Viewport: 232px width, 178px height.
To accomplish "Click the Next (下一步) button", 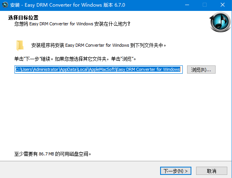I will pyautogui.click(x=176, y=171).
